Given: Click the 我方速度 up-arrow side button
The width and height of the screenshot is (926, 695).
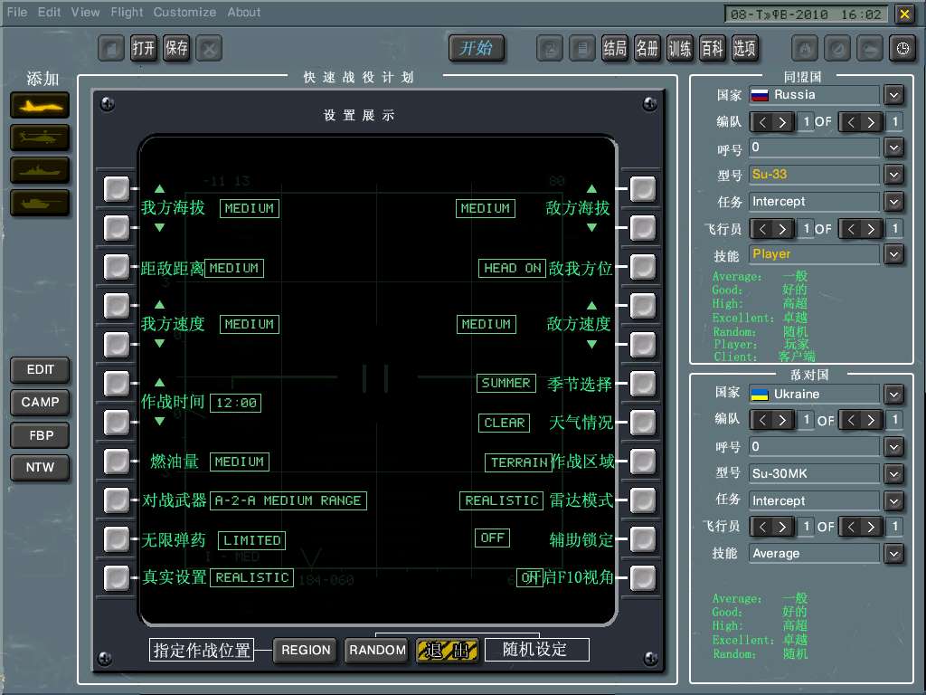Looking at the screenshot, I should [x=117, y=306].
